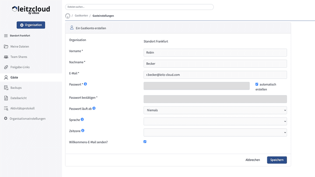The width and height of the screenshot is (315, 177).
Task: Toggle the automatisch erstellen checkbox
Action: pyautogui.click(x=257, y=84)
